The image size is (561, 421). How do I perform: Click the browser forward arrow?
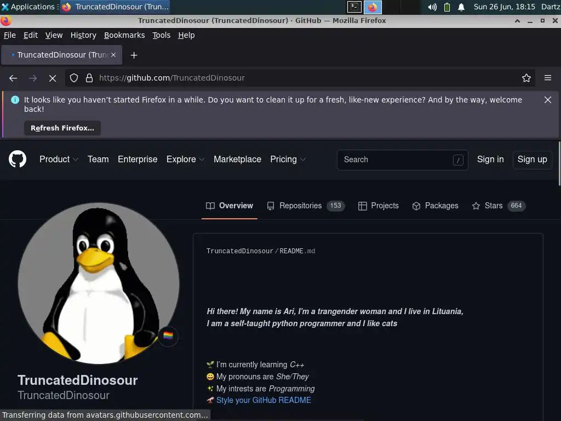point(33,78)
